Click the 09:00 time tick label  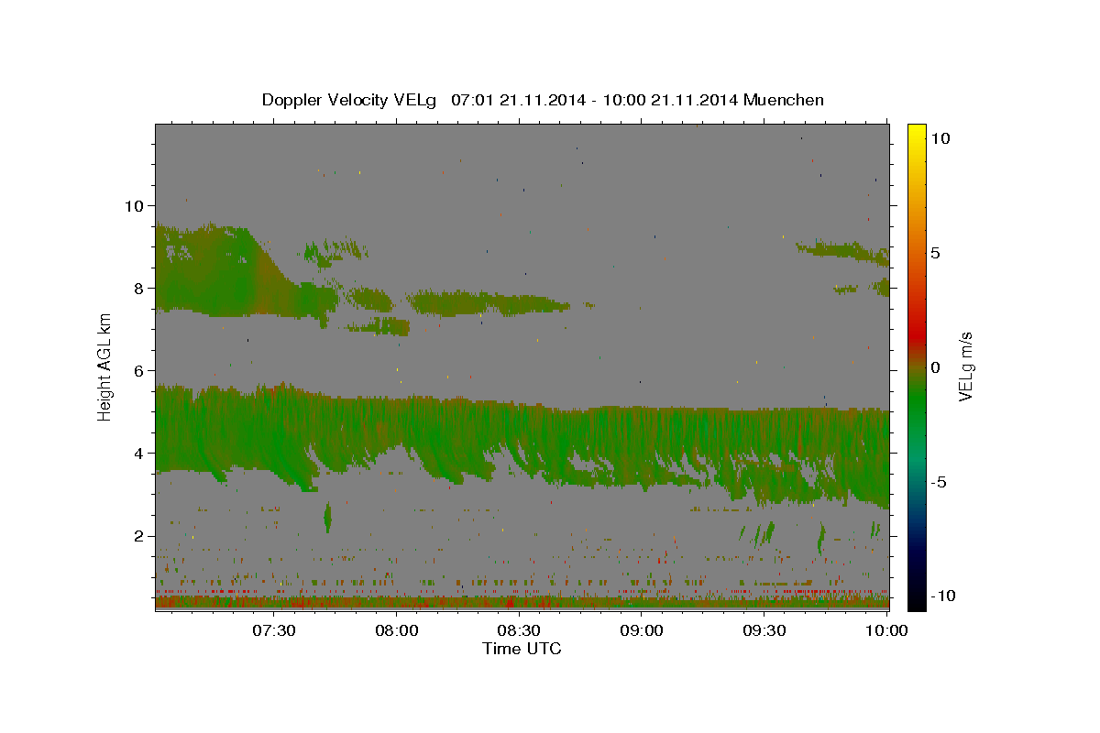[642, 630]
